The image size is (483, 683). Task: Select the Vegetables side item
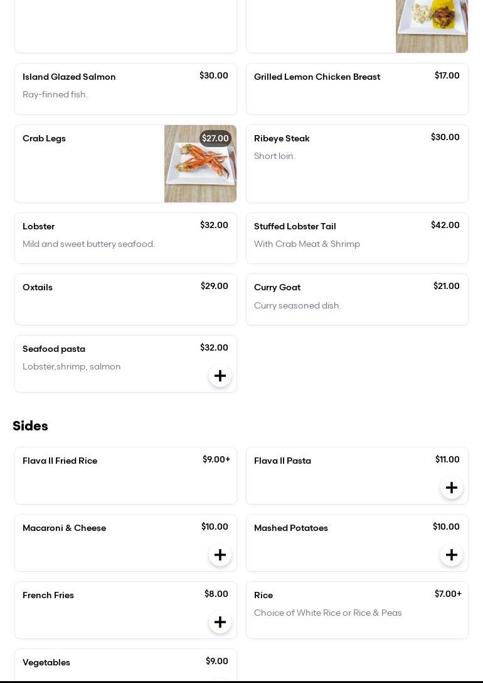click(125, 665)
